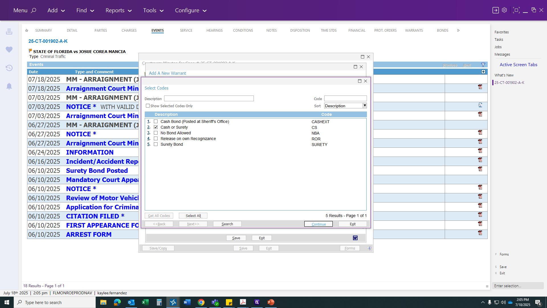Show more tabs arrow after BONDS

pos(458,30)
